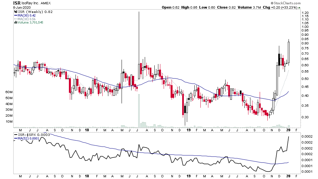Click the Volume 3.7M summary value
The width and height of the screenshot is (318, 179).
pyautogui.click(x=249, y=8)
